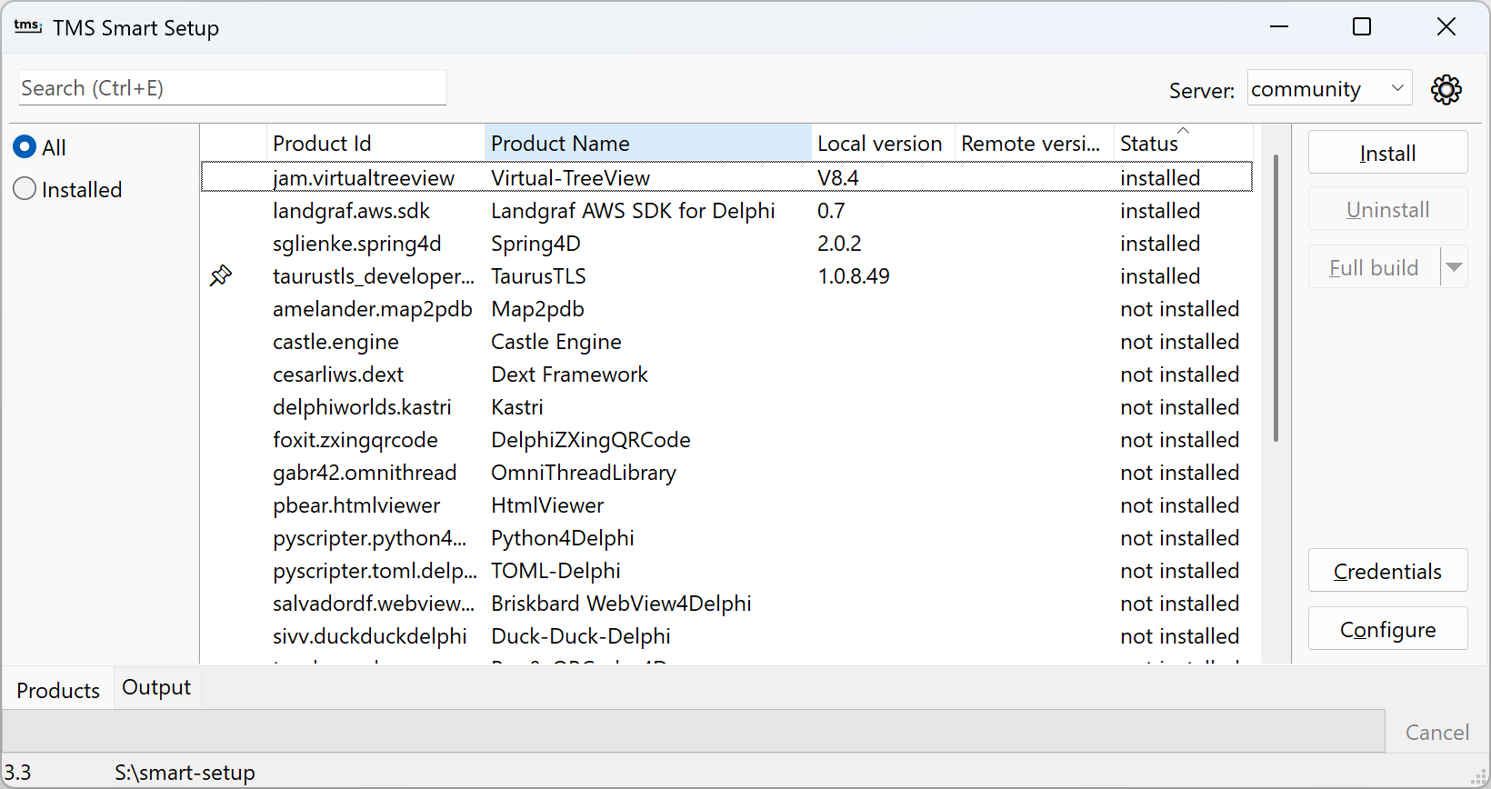Click local version 2.0.2 cell
Image resolution: width=1491 pixels, height=789 pixels.
[839, 243]
